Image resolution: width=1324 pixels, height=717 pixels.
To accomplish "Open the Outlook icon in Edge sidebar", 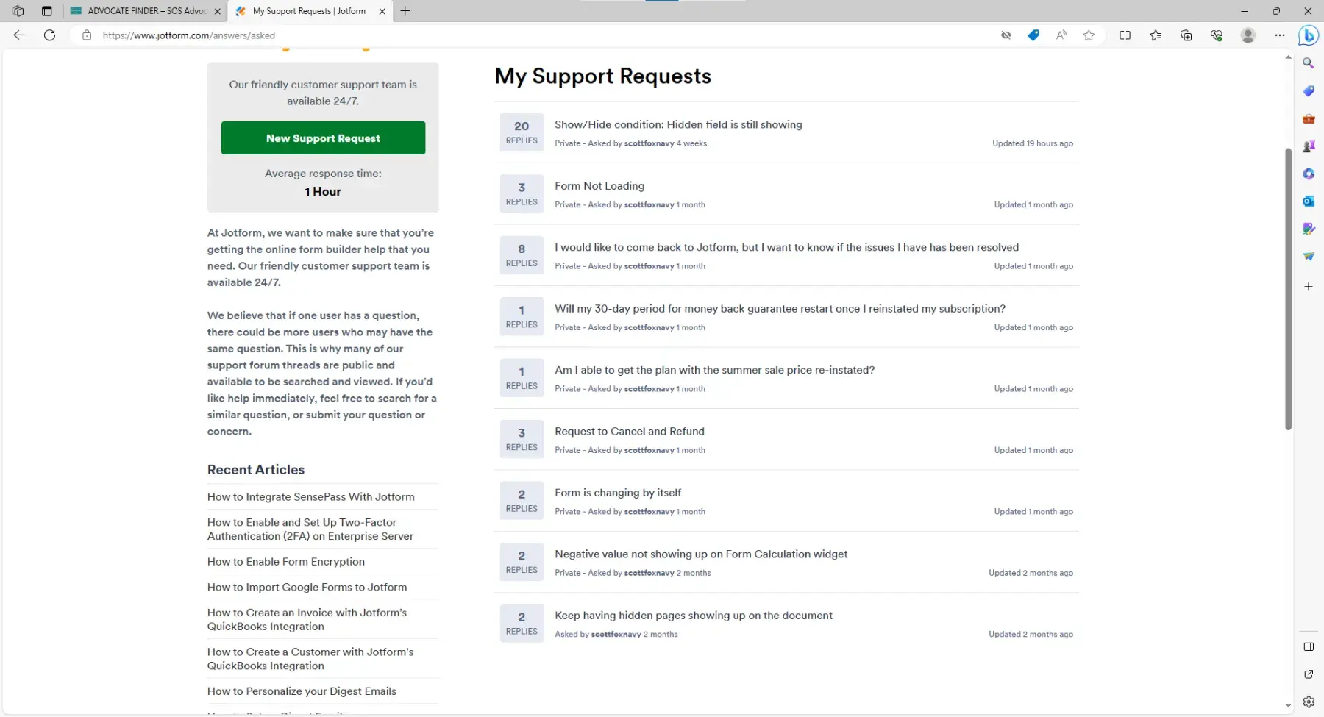I will click(1309, 201).
